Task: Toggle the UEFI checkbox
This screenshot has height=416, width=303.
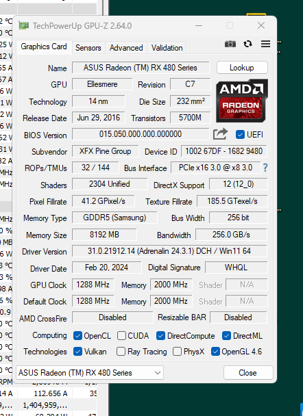Action: [x=240, y=135]
